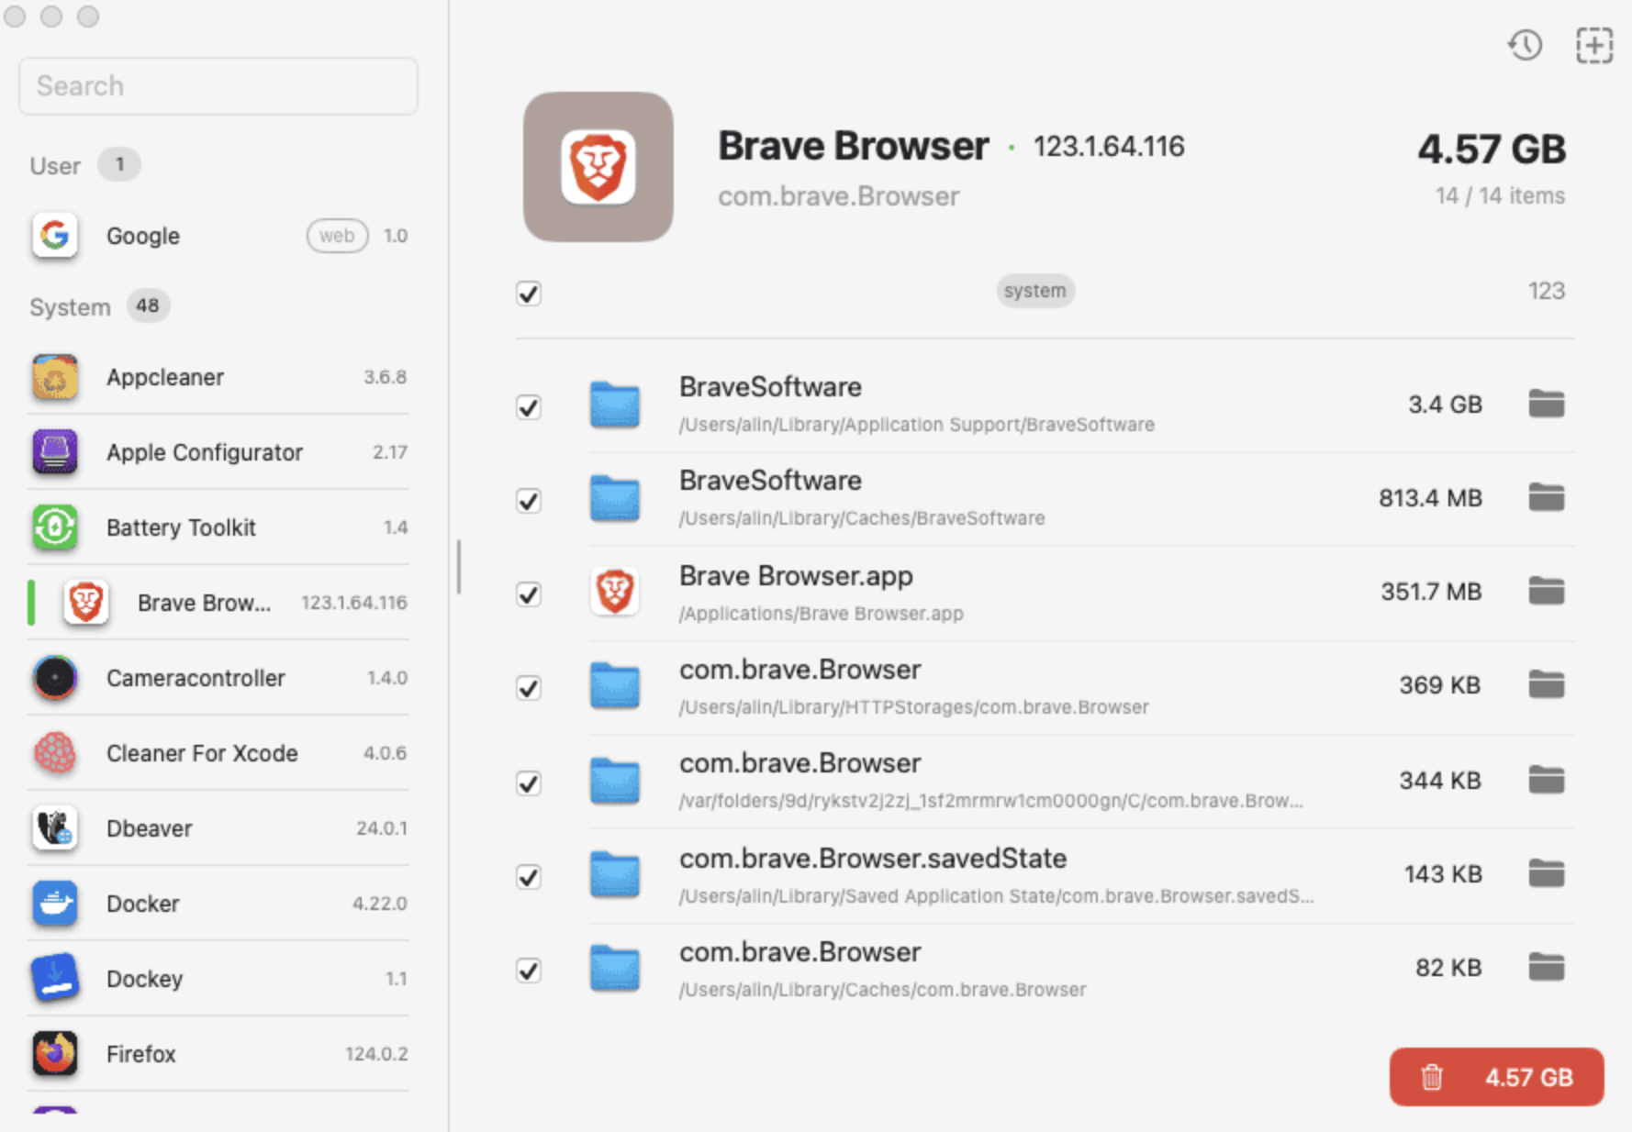The height and width of the screenshot is (1132, 1632).
Task: Open the history clock icon
Action: tap(1525, 45)
